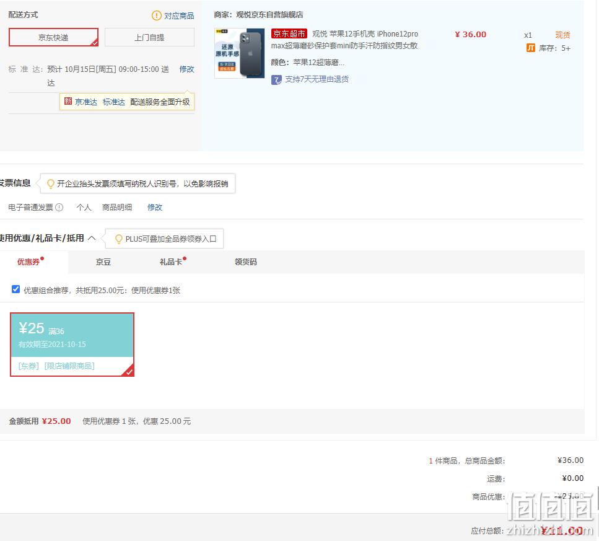Switch to the 礼品卡 tab

171,262
